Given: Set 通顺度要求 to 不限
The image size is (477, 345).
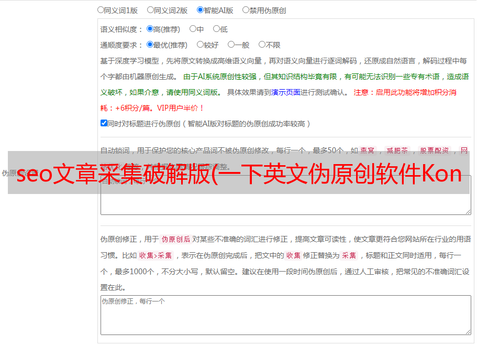Looking at the screenshot, I should [x=262, y=45].
